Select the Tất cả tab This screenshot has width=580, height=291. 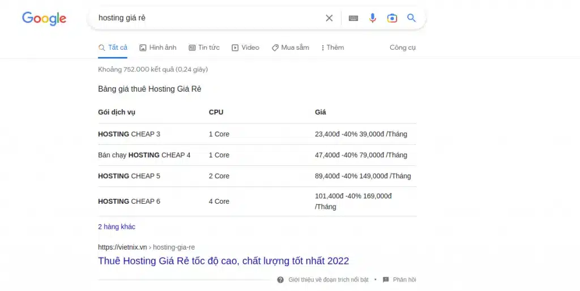point(113,48)
